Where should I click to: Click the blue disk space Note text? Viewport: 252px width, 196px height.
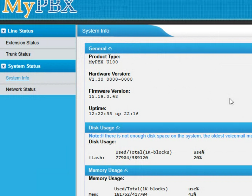[x=170, y=136]
